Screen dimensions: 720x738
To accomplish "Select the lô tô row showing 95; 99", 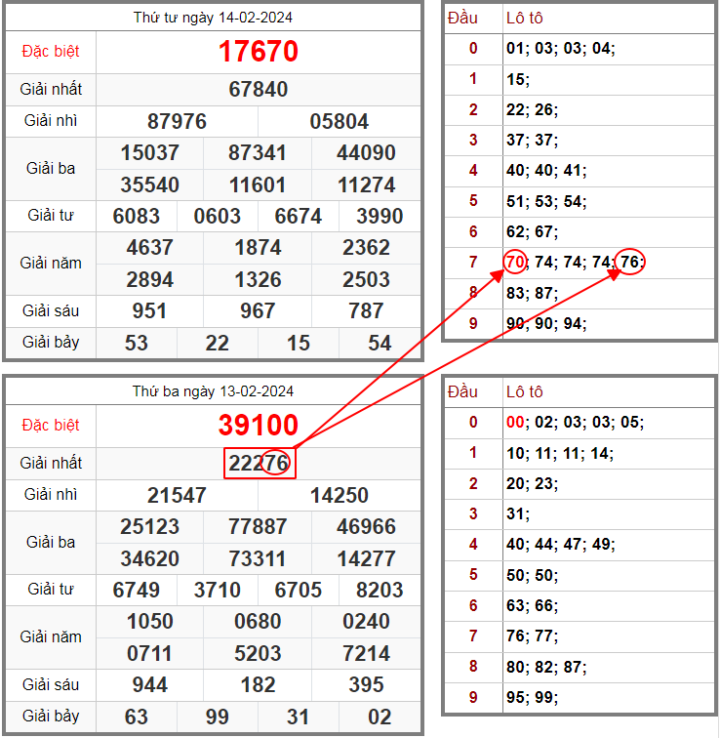I will [x=531, y=697].
